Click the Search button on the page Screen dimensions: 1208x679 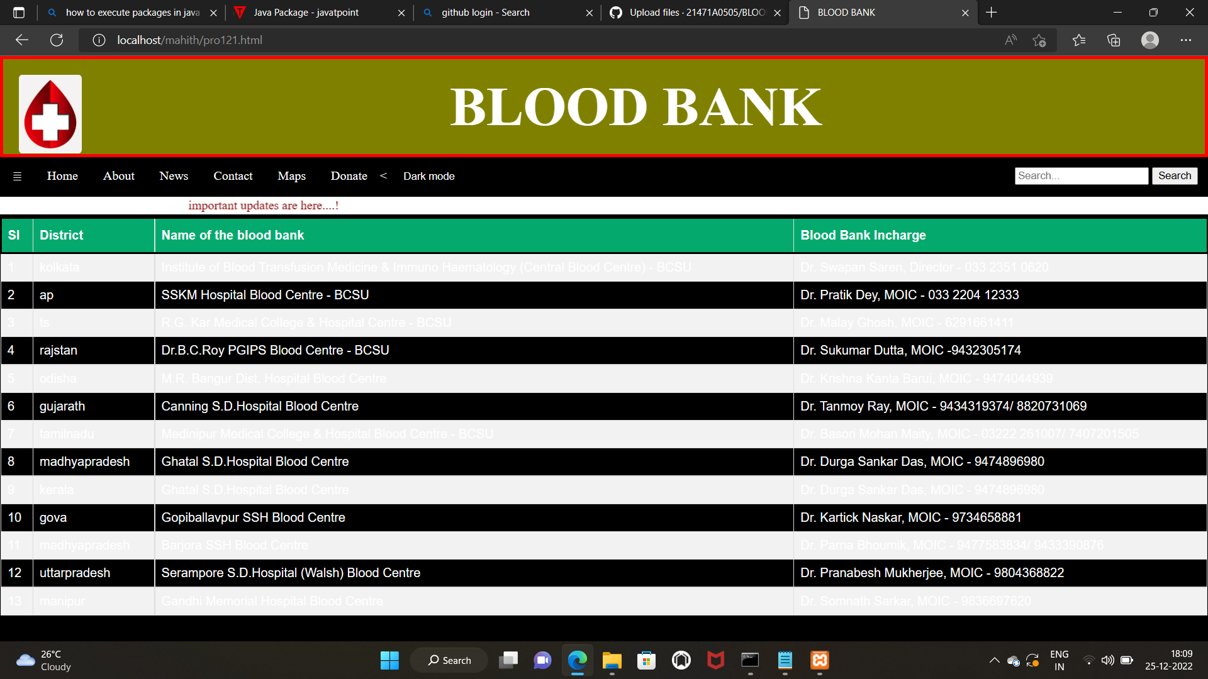tap(1174, 175)
